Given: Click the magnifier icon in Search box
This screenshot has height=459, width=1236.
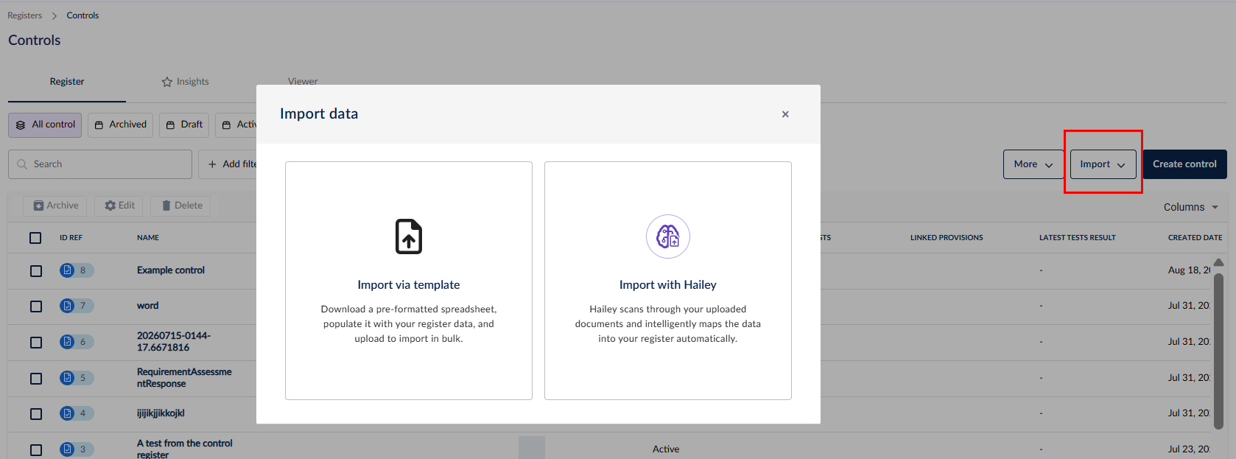Looking at the screenshot, I should [22, 164].
